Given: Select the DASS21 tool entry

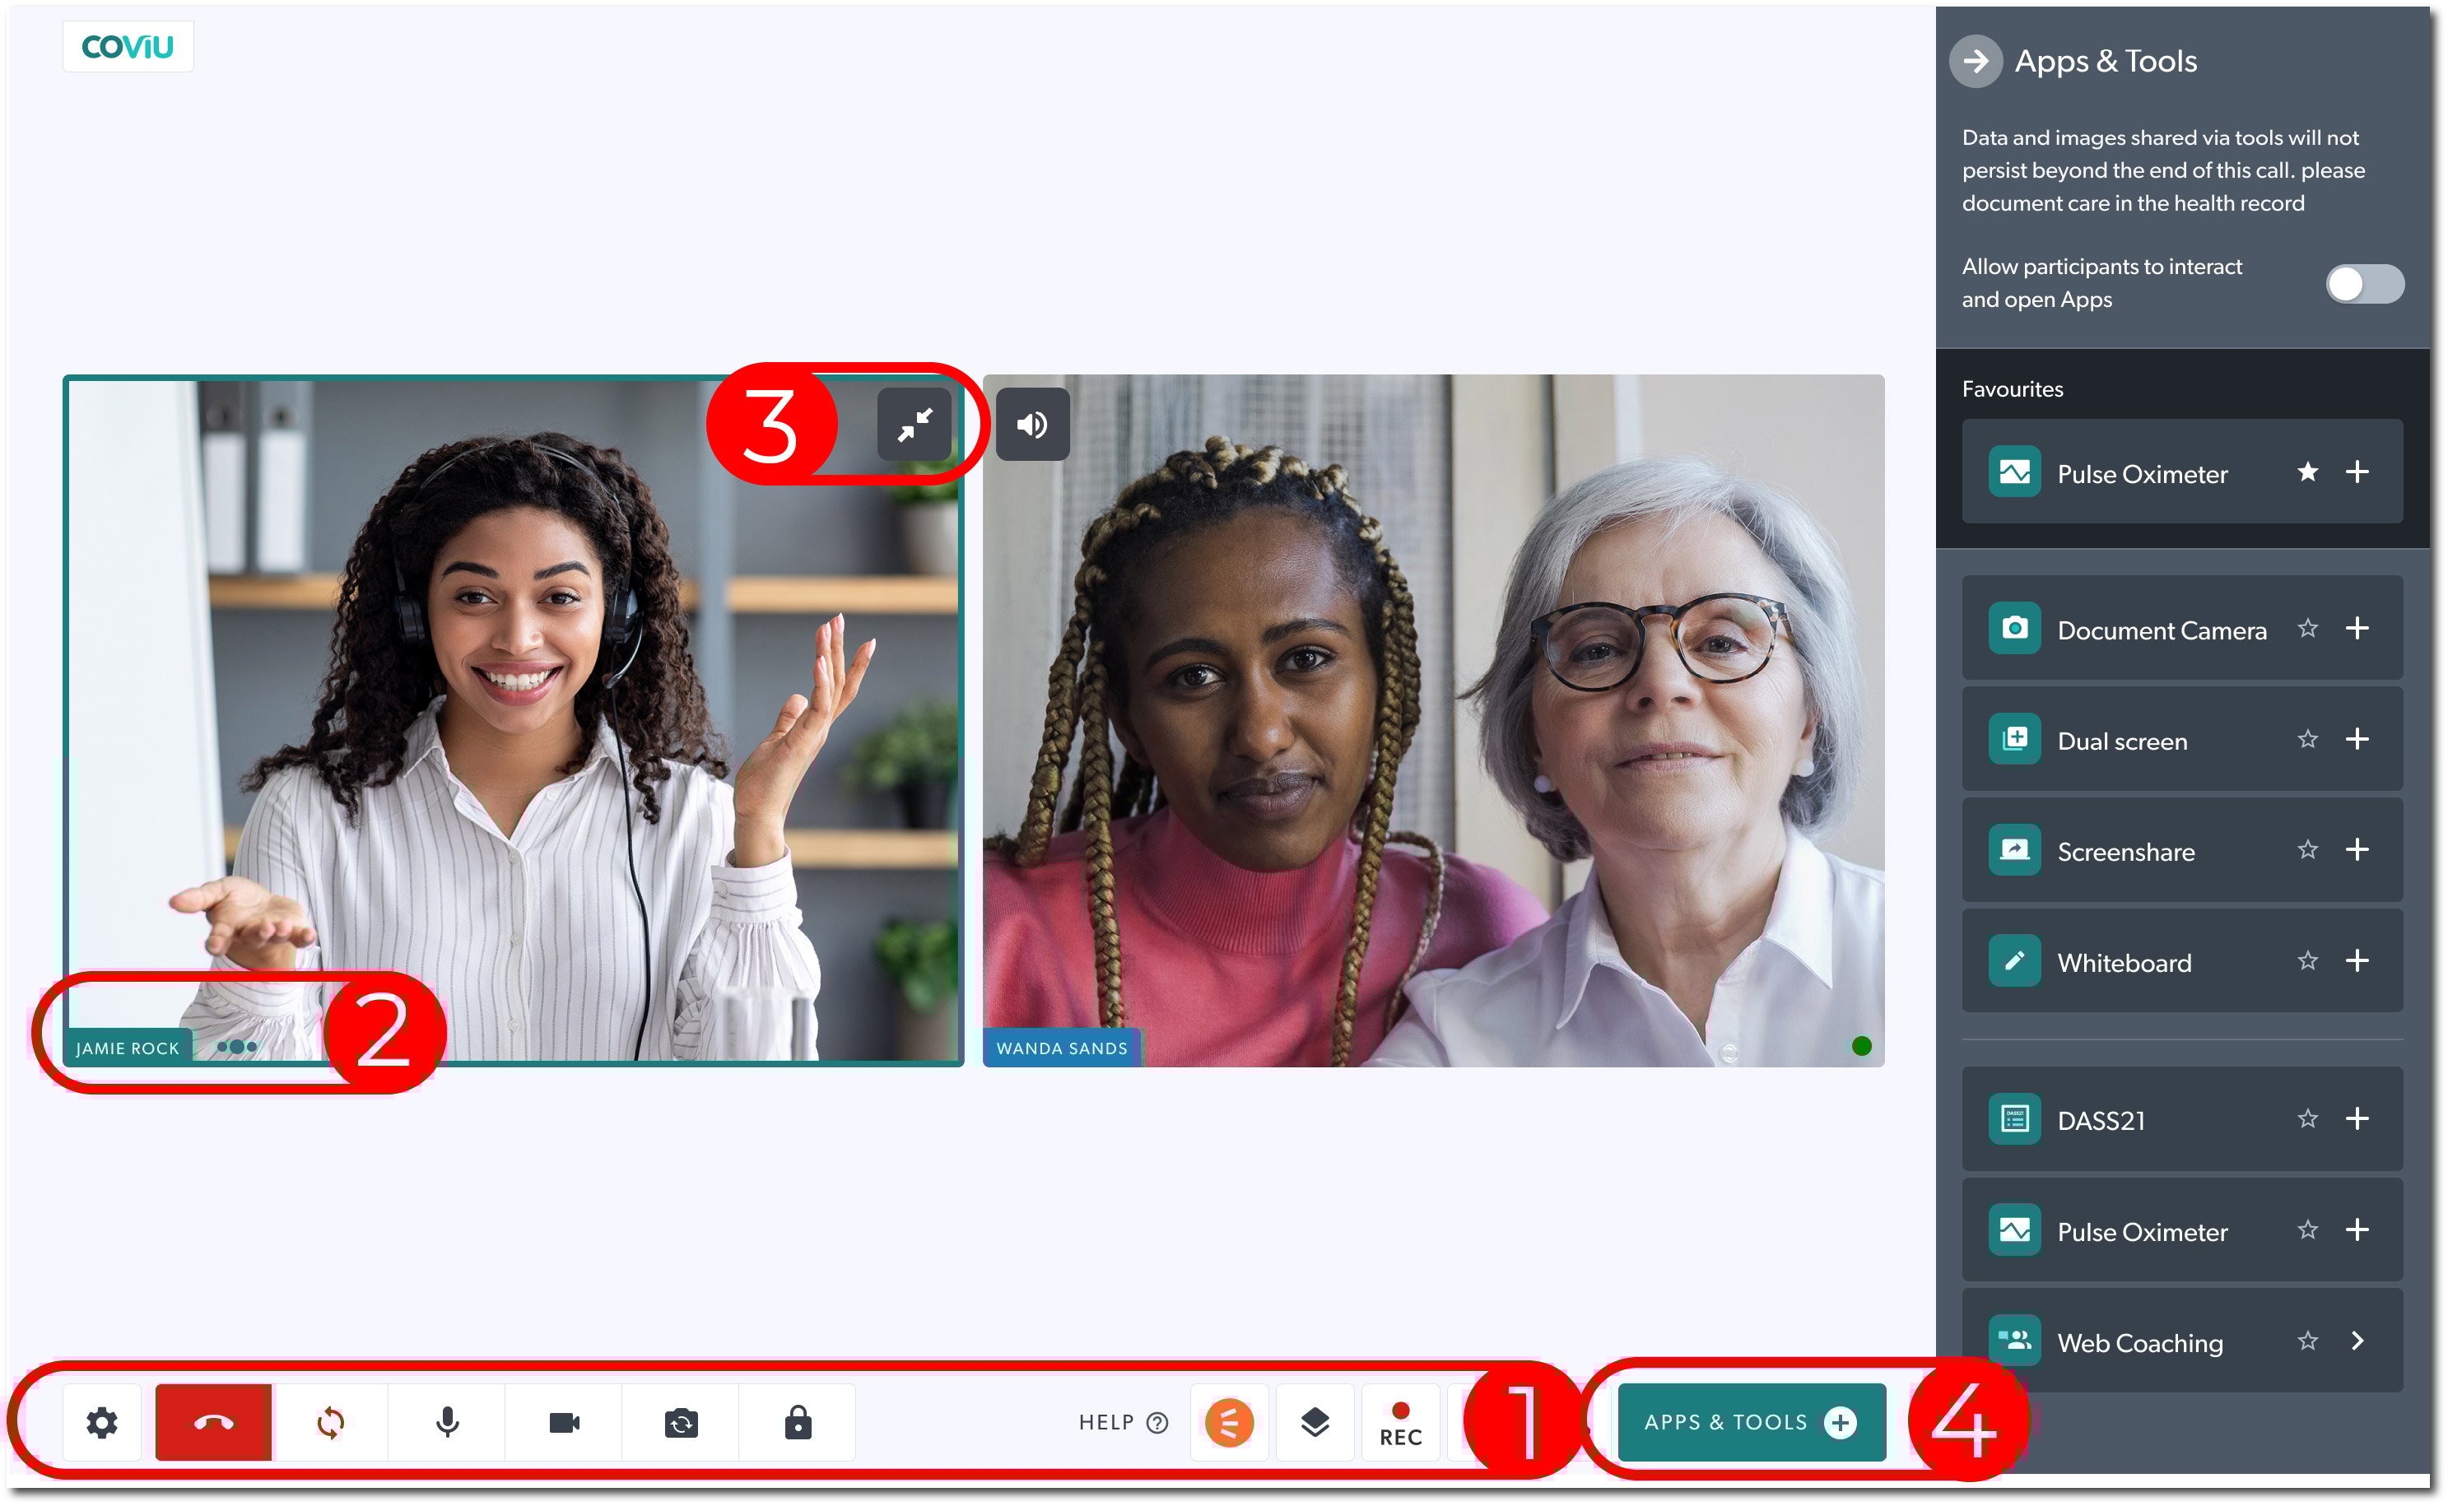Looking at the screenshot, I should pos(2101,1121).
